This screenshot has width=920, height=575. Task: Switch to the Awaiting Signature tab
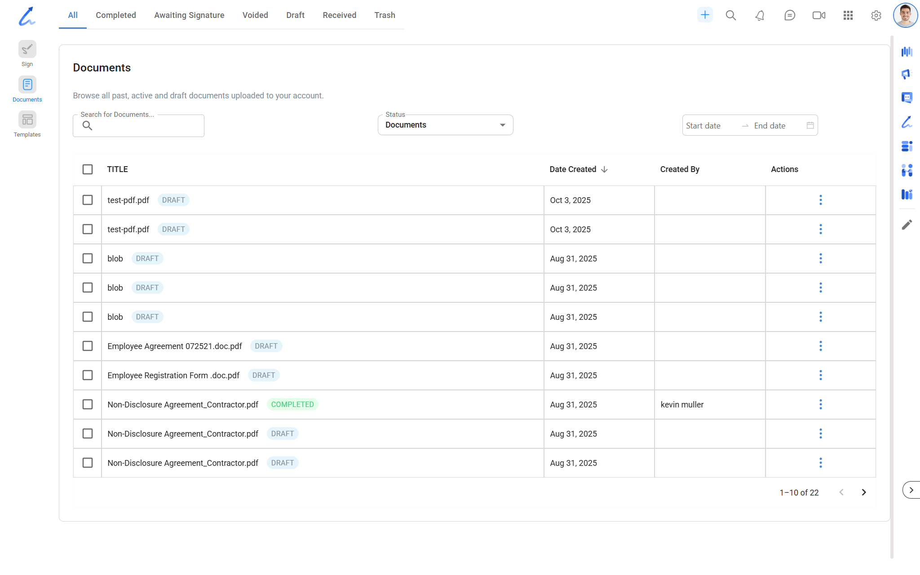189,15
